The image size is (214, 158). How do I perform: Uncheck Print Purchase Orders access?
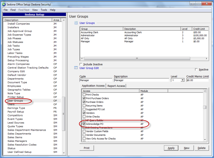tap(84, 98)
